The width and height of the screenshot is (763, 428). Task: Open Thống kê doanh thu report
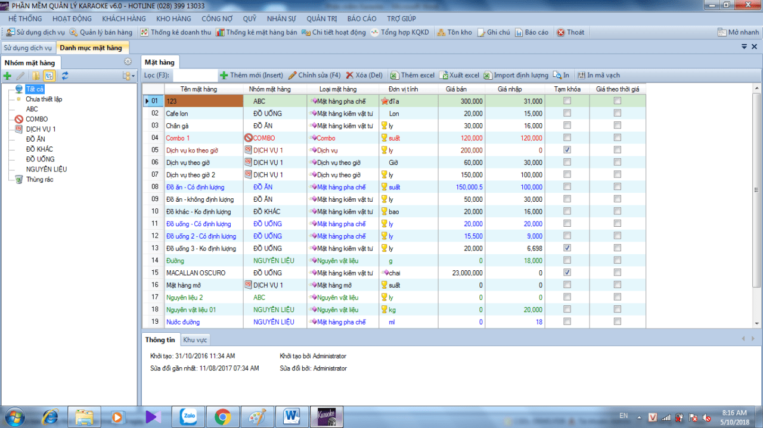(175, 32)
